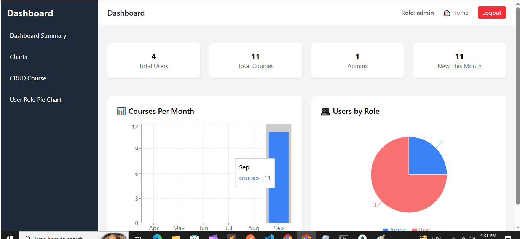Click the vertical page scrollbar thumb

click(x=517, y=106)
